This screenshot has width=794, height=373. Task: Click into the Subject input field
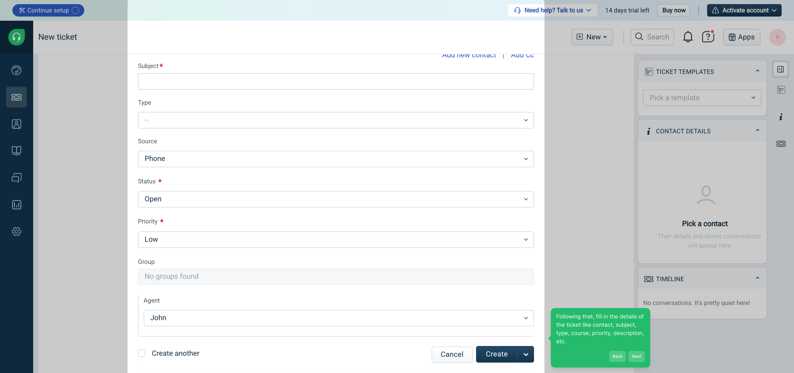[x=335, y=82]
